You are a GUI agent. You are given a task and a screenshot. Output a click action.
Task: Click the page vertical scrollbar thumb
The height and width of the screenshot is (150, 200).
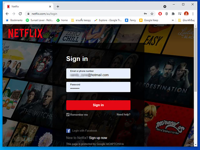196,59
